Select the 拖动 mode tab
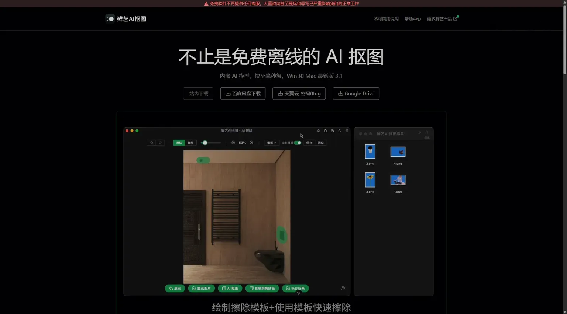Viewport: 567px width, 314px height. (190, 143)
